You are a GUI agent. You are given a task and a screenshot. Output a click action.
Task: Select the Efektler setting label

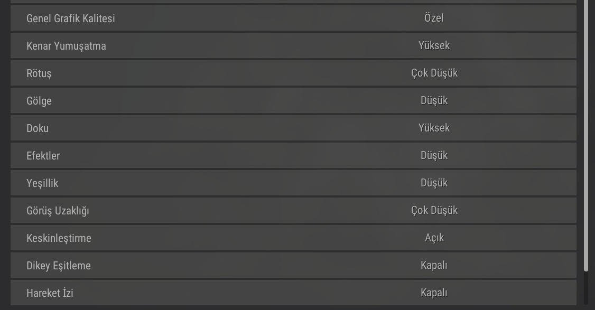43,156
